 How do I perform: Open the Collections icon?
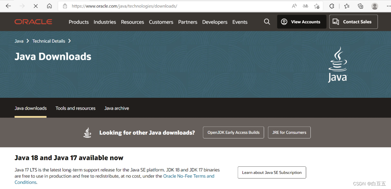[360, 6]
